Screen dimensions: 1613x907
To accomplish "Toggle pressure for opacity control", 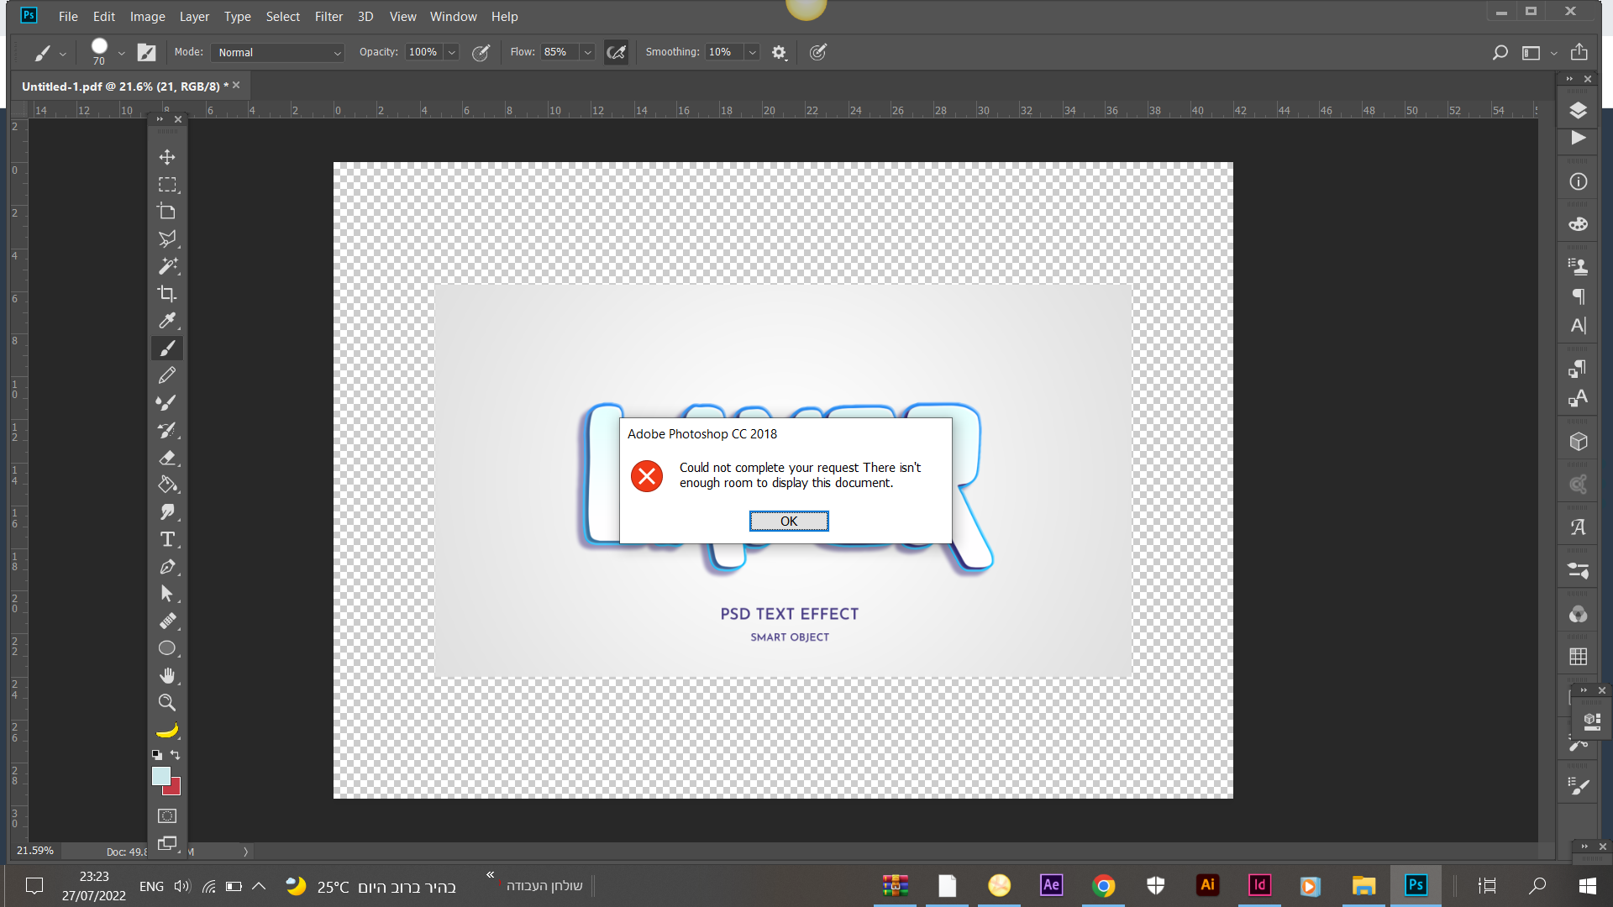I will click(481, 52).
